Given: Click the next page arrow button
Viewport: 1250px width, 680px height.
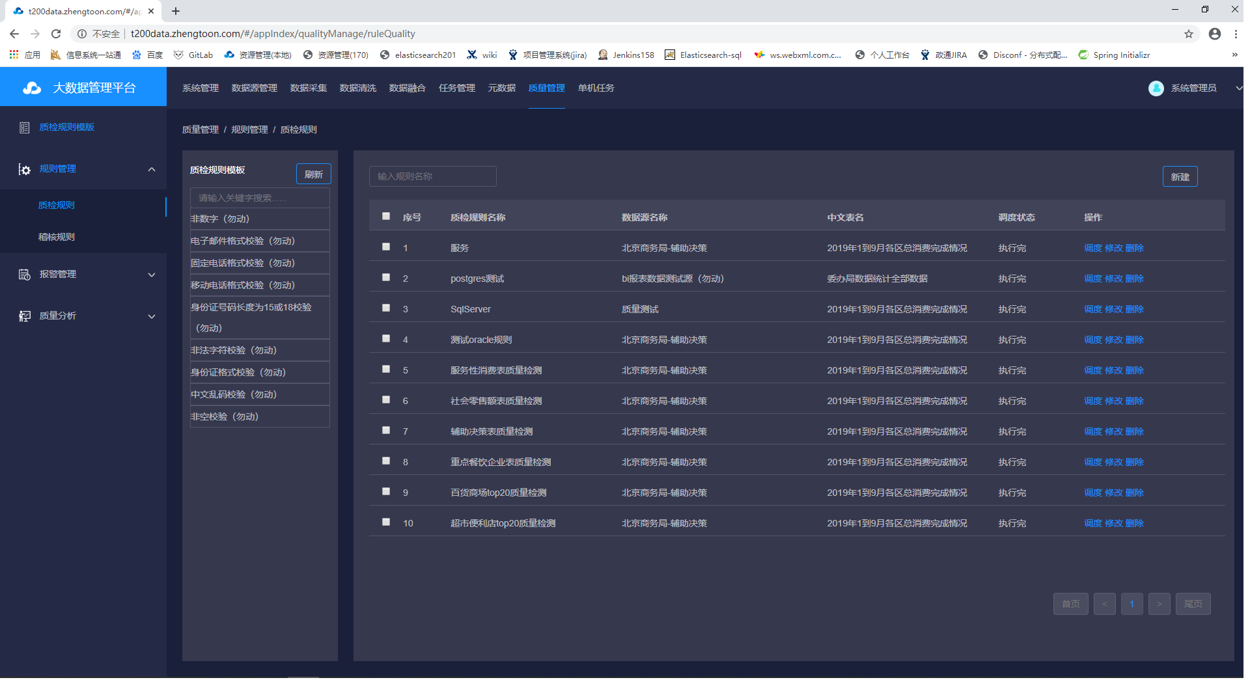Looking at the screenshot, I should pos(1159,604).
